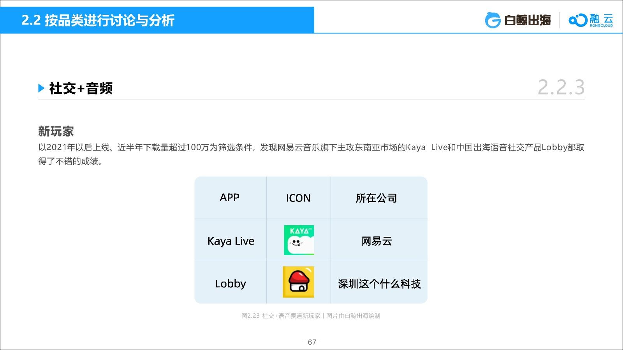Image resolution: width=623 pixels, height=350 pixels.
Task: Click the paragraph line 得了不错的成绩
Action: pyautogui.click(x=70, y=161)
